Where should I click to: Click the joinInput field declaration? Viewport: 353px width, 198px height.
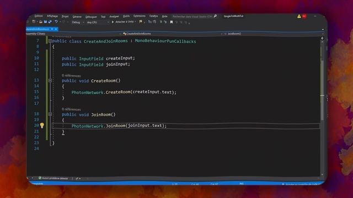[96, 64]
